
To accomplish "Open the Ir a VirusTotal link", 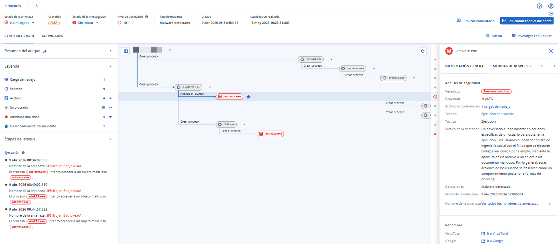I will click(495, 234).
